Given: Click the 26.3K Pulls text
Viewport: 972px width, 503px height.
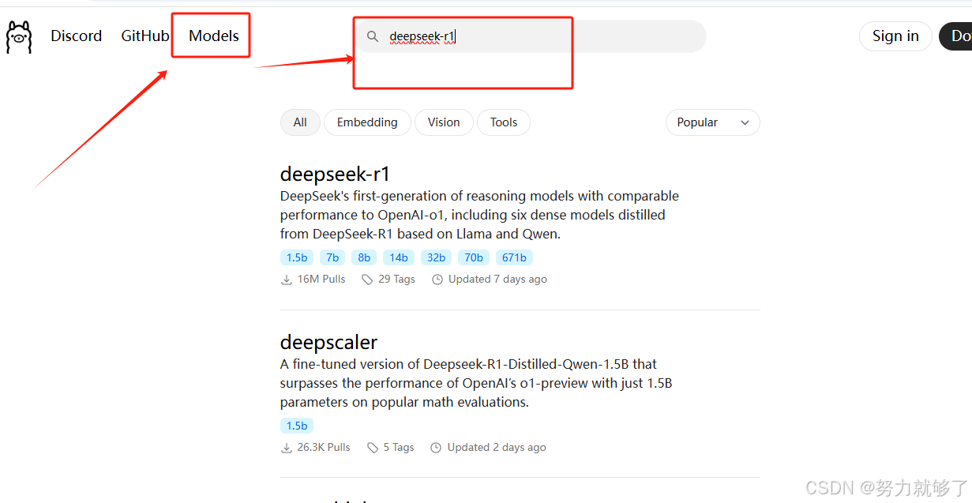Looking at the screenshot, I should point(324,448).
